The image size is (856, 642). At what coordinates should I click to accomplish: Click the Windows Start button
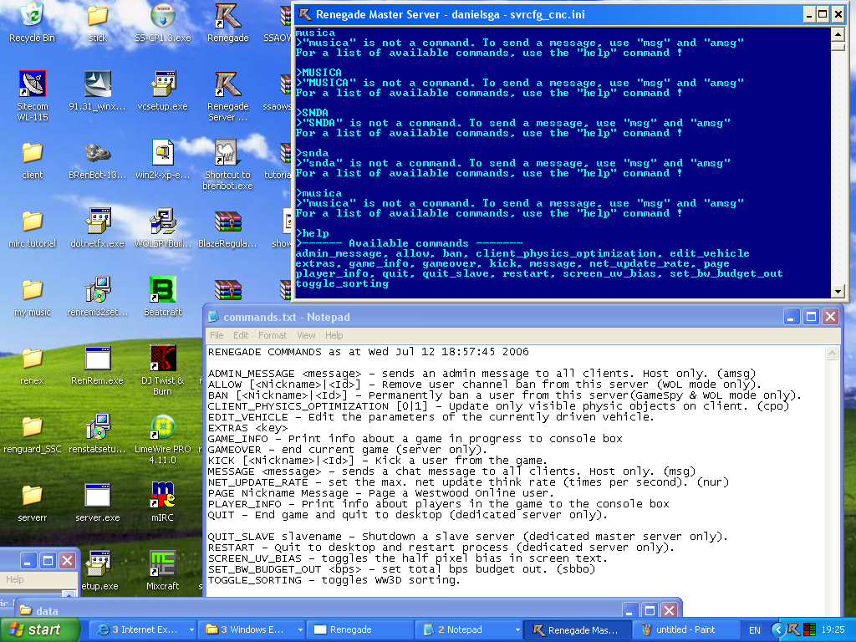34,629
